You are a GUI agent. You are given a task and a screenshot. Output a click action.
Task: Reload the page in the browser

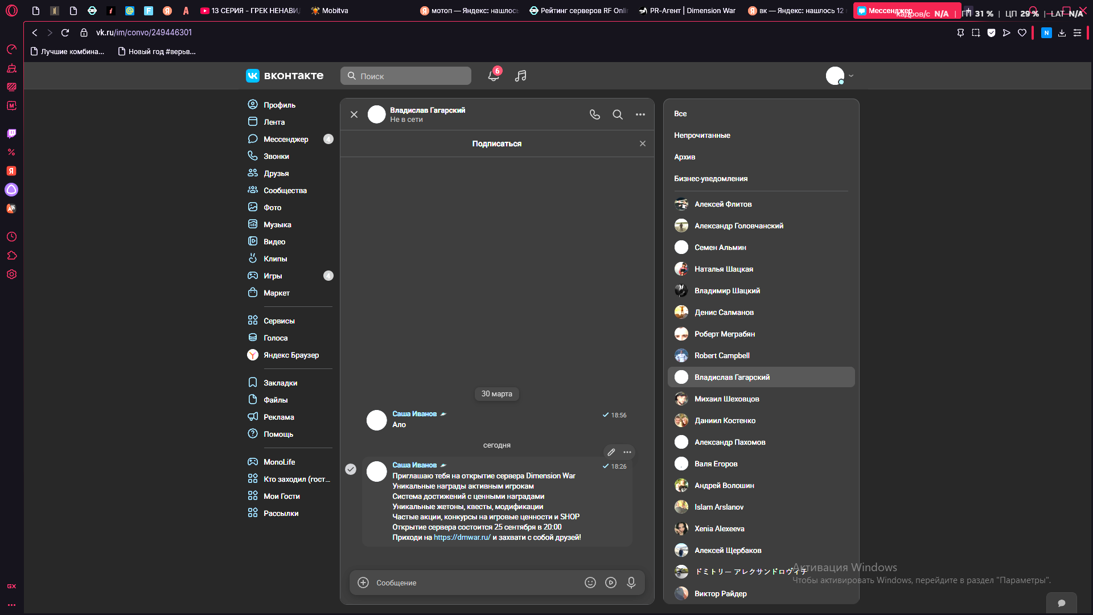[65, 32]
